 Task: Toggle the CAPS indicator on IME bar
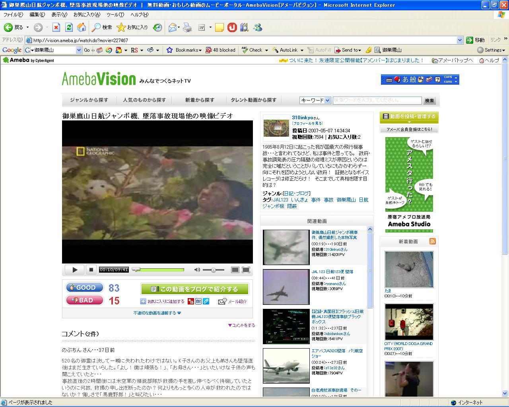coord(448,77)
